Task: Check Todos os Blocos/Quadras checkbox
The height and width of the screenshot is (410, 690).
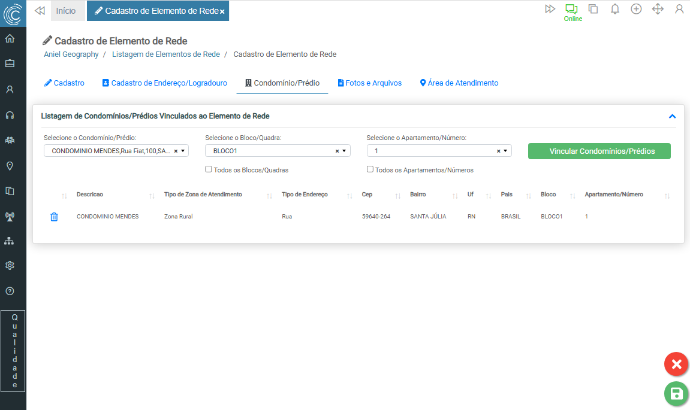Action: 209,169
